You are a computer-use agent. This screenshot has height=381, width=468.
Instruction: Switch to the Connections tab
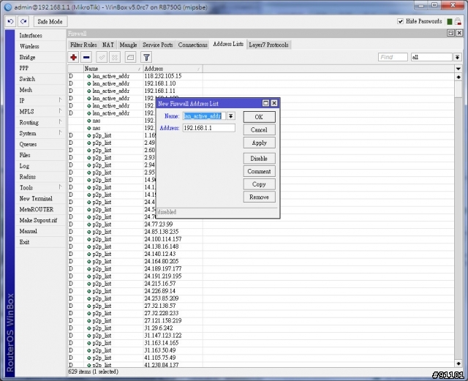193,45
